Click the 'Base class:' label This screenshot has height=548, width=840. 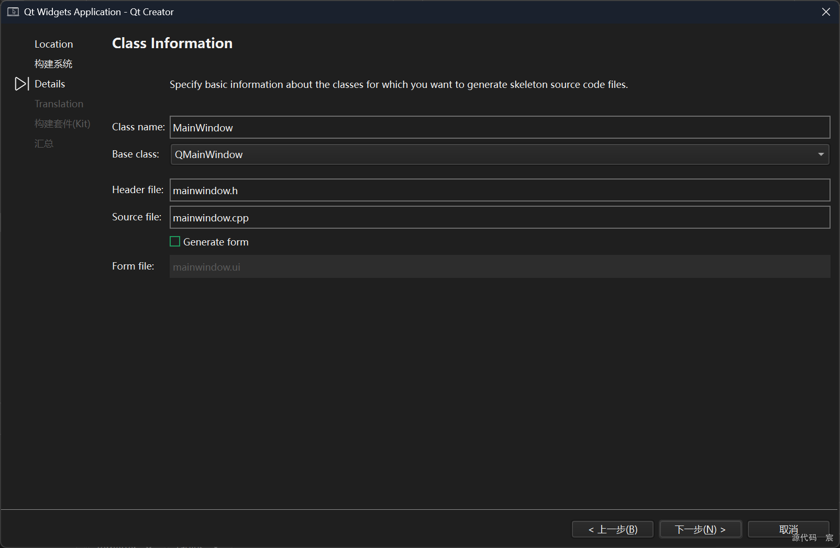coord(136,154)
